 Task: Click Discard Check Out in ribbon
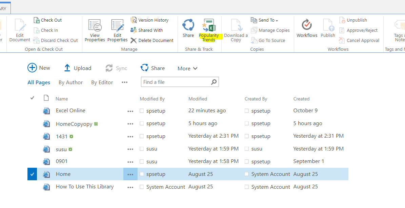[x=55, y=41]
